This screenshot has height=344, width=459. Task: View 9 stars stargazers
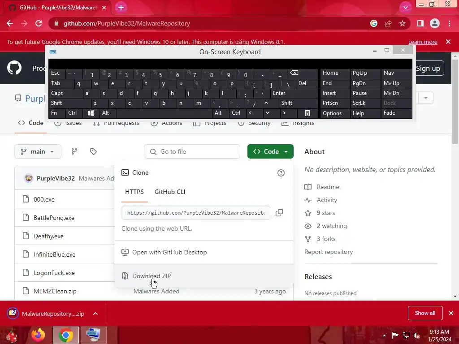(x=326, y=213)
